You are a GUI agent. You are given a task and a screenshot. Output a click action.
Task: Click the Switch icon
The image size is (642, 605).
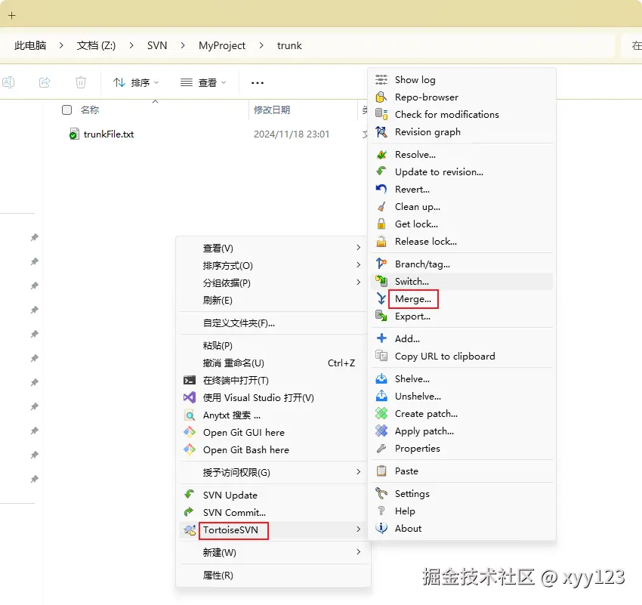[381, 281]
